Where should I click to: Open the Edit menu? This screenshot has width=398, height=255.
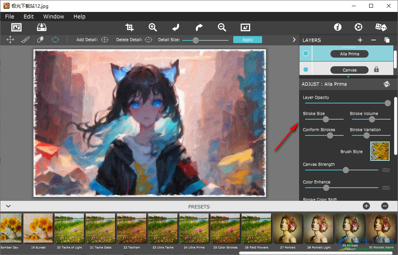click(28, 17)
